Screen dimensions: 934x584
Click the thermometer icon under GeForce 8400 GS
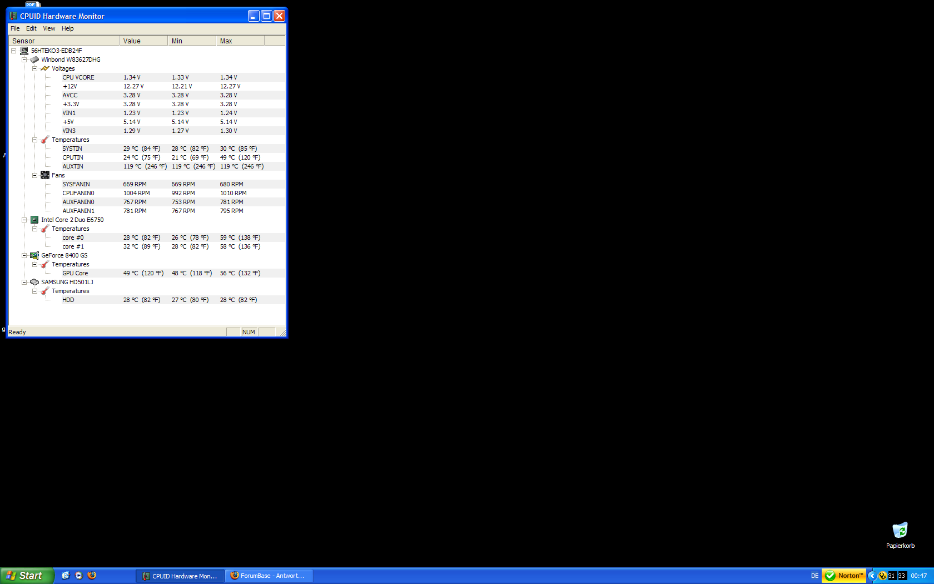click(45, 264)
